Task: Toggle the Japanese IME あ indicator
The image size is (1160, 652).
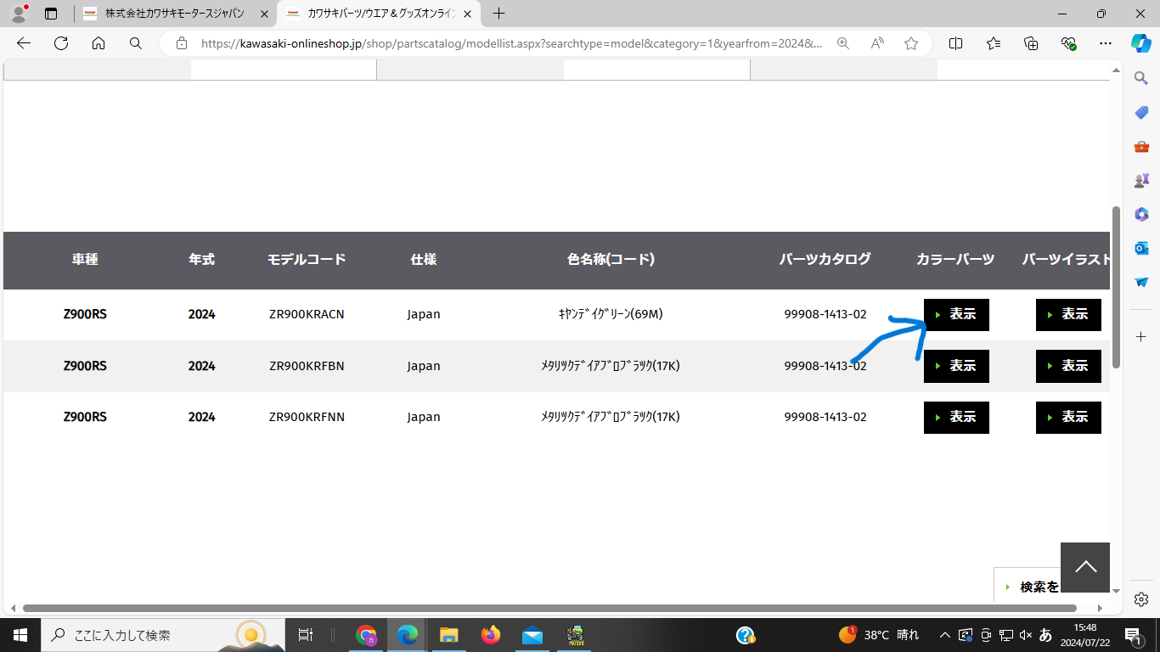Action: (x=1045, y=634)
